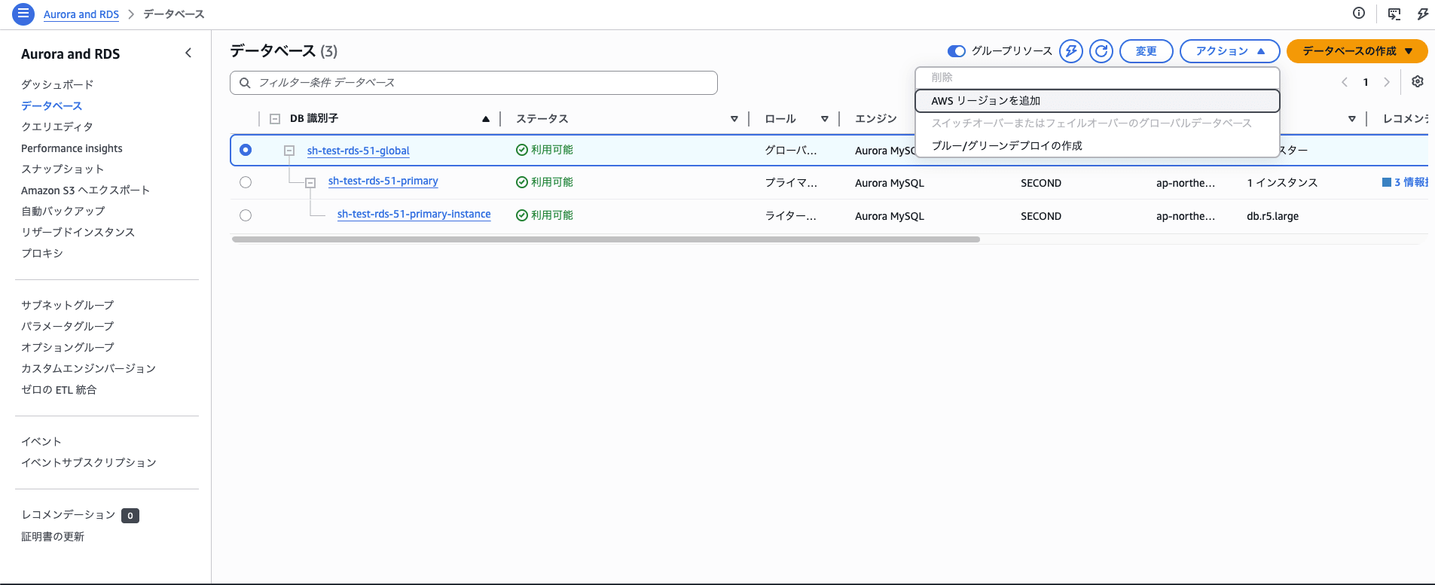Image resolution: width=1435 pixels, height=585 pixels.
Task: Open the sh-test-rds-51-primary link
Action: [x=383, y=181]
